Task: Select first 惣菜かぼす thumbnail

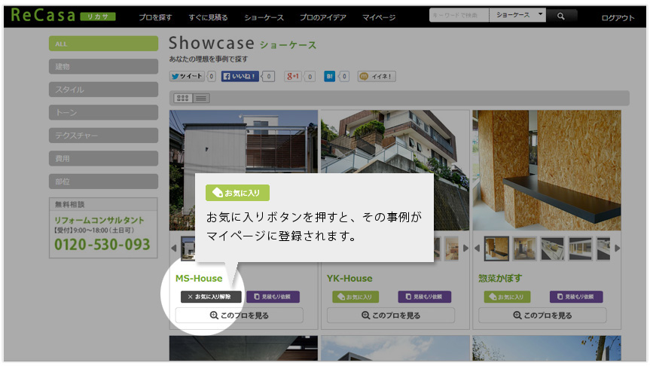Action: (x=496, y=249)
